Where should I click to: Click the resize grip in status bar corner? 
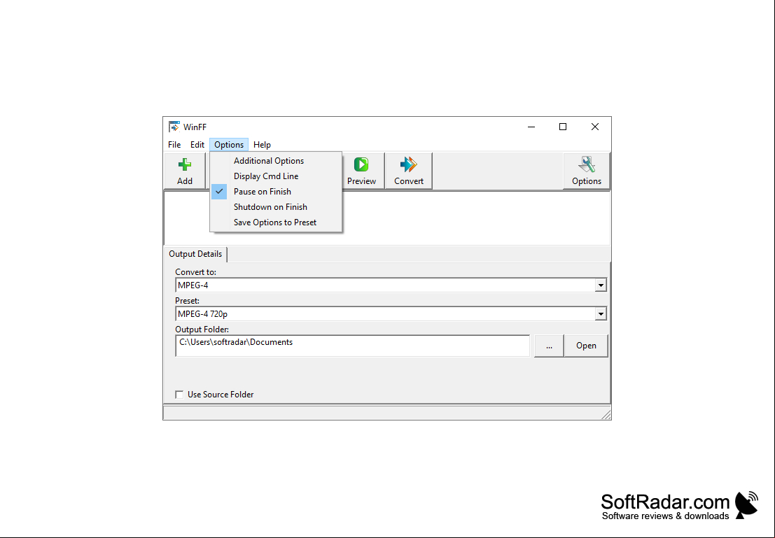pyautogui.click(x=606, y=414)
